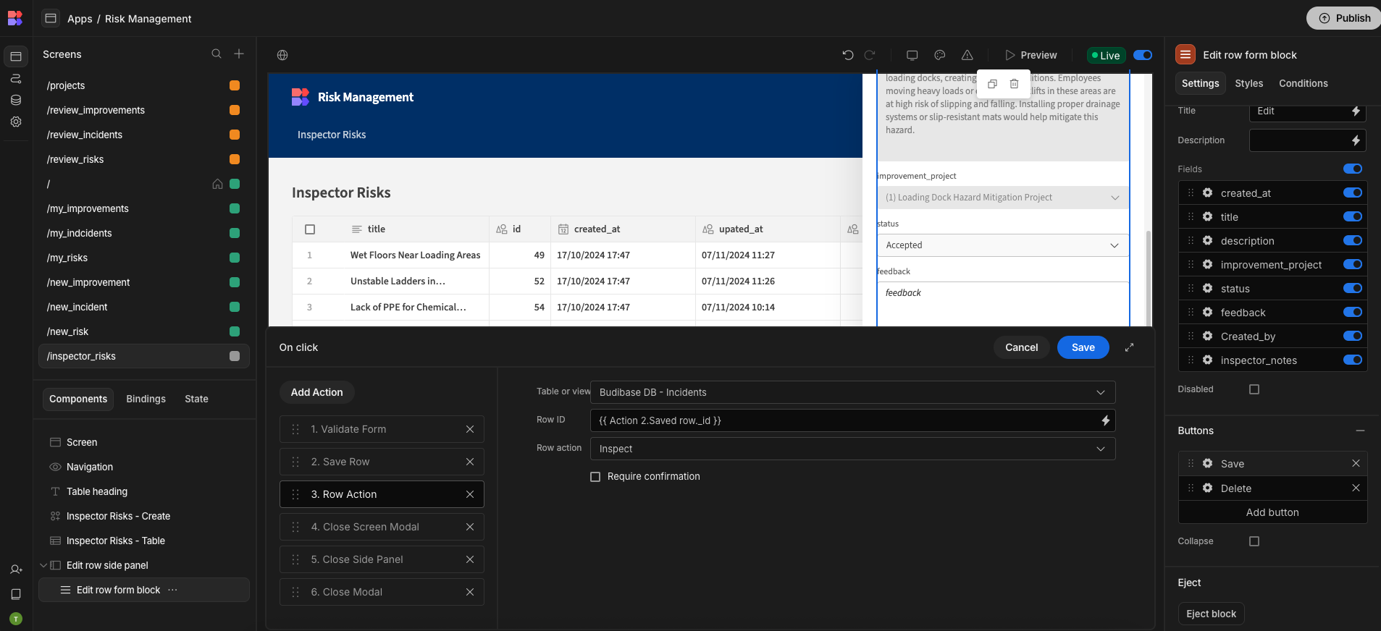Open the Settings tab
Image resolution: width=1381 pixels, height=631 pixels.
pos(1200,83)
